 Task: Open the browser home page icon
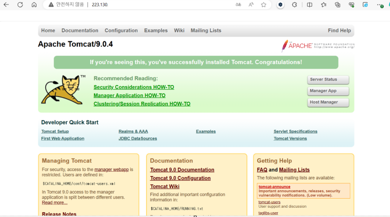[34, 4]
